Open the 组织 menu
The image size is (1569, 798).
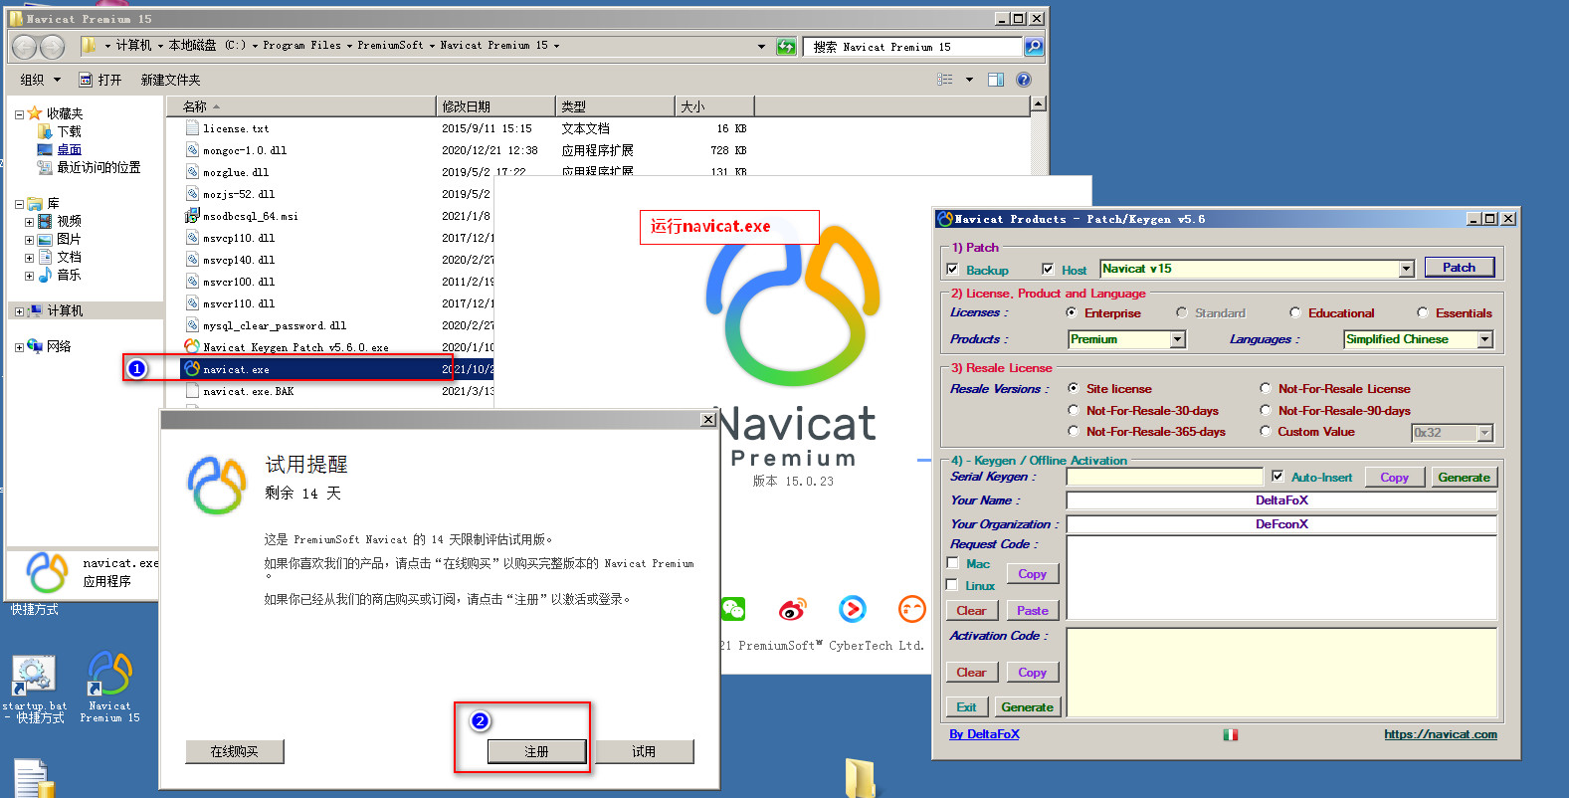pyautogui.click(x=40, y=80)
